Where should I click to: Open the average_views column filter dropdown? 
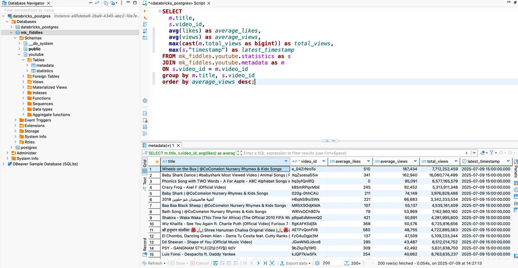[x=416, y=162]
